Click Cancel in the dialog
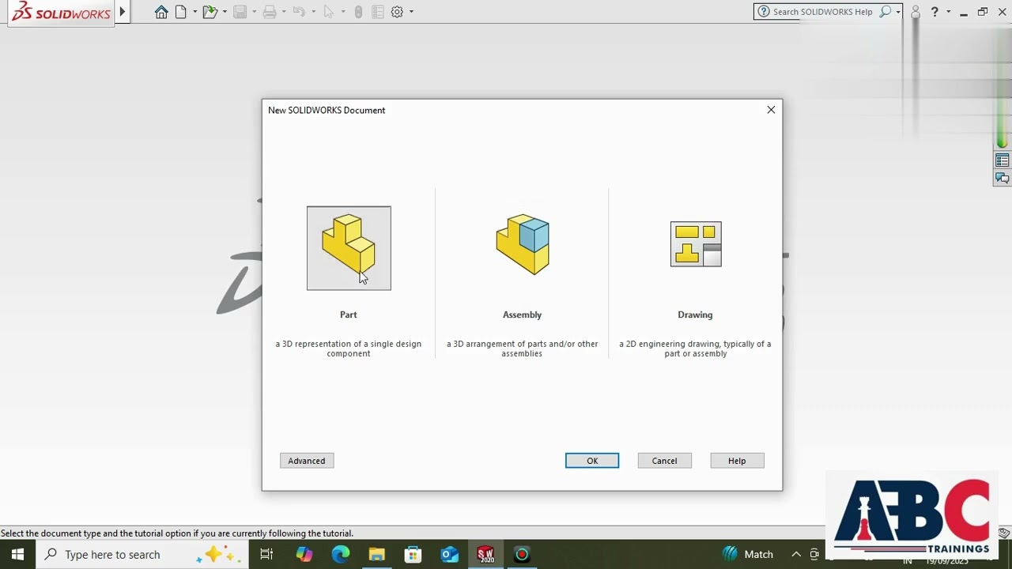The height and width of the screenshot is (569, 1012). pos(664,461)
